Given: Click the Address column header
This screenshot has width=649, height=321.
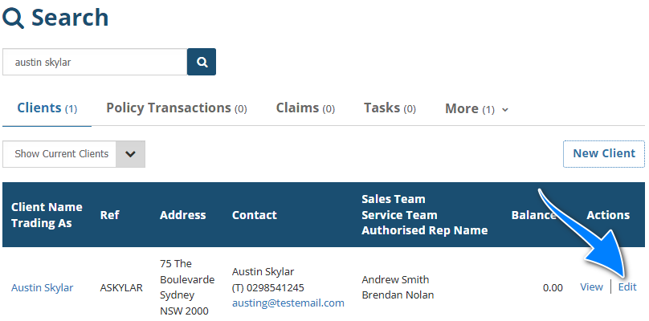Looking at the screenshot, I should coord(182,215).
